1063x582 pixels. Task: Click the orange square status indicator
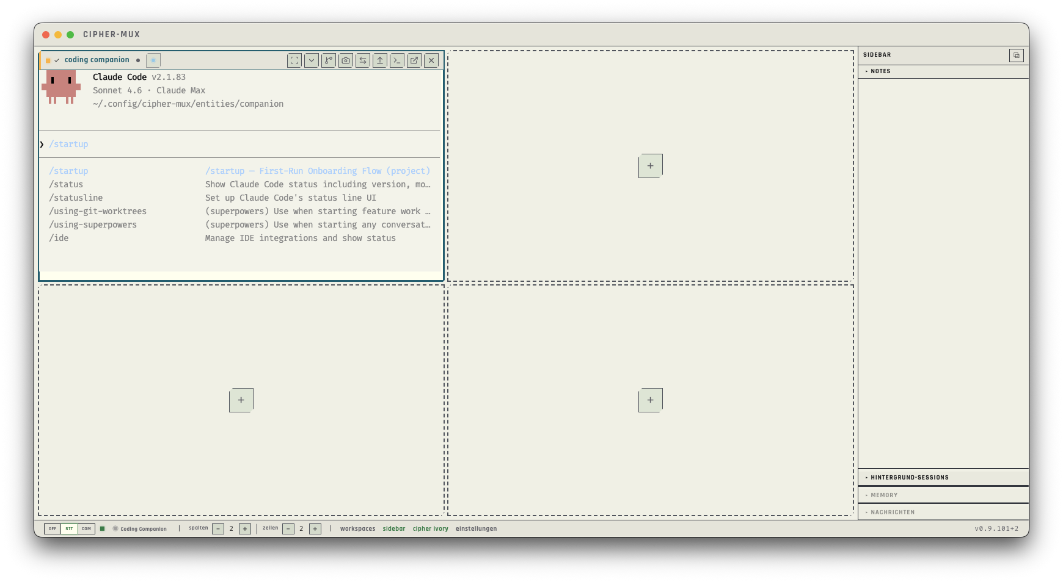[48, 60]
